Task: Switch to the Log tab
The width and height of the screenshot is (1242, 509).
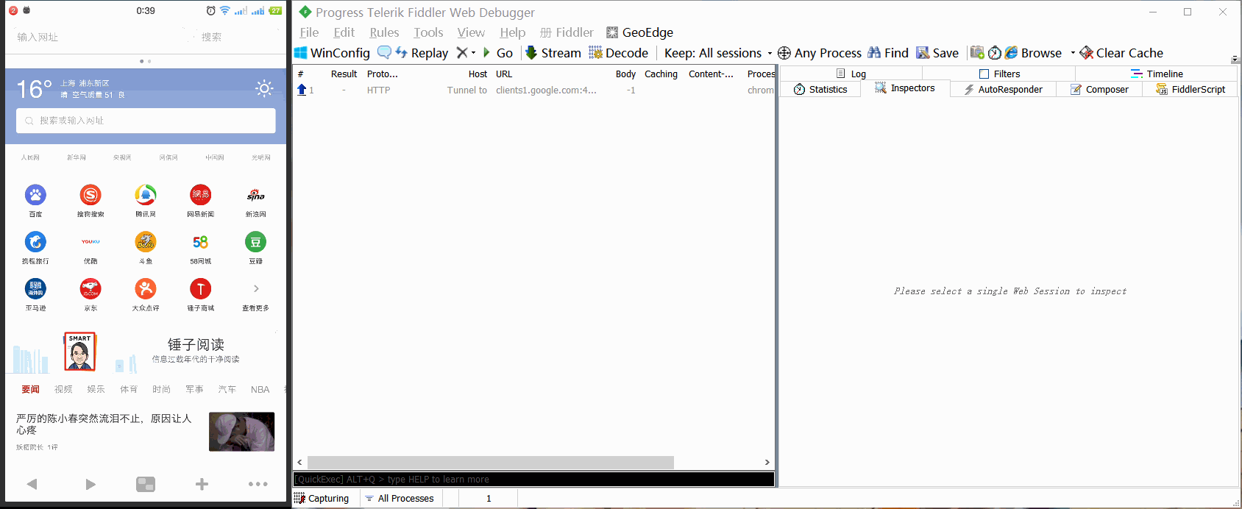Action: pyautogui.click(x=851, y=74)
